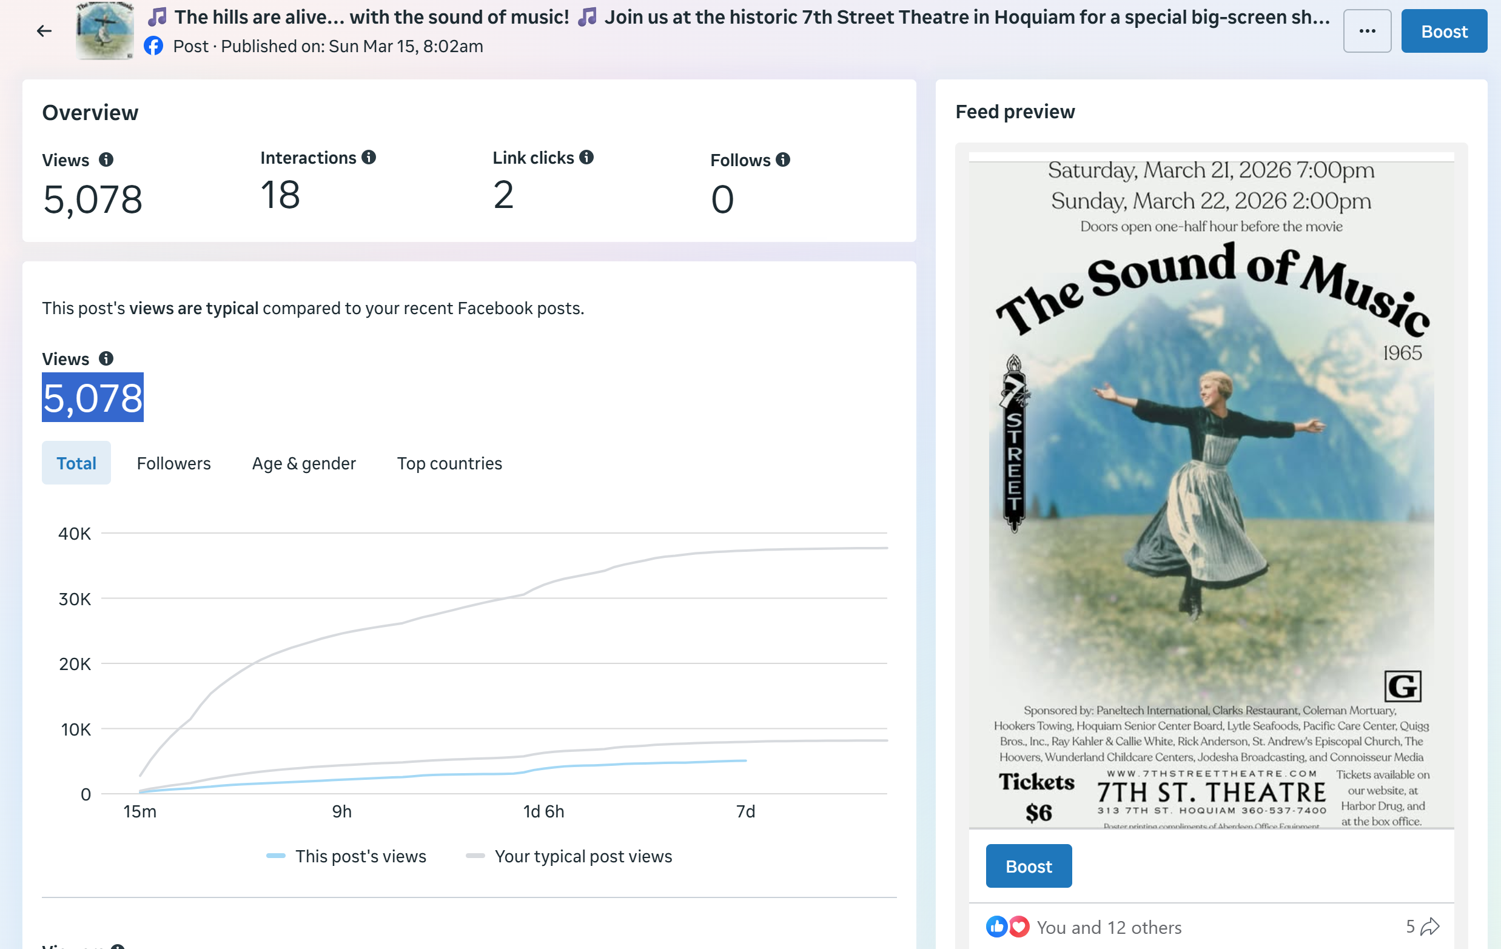1501x949 pixels.
Task: Click the info icon next to Overview Views
Action: pos(107,159)
